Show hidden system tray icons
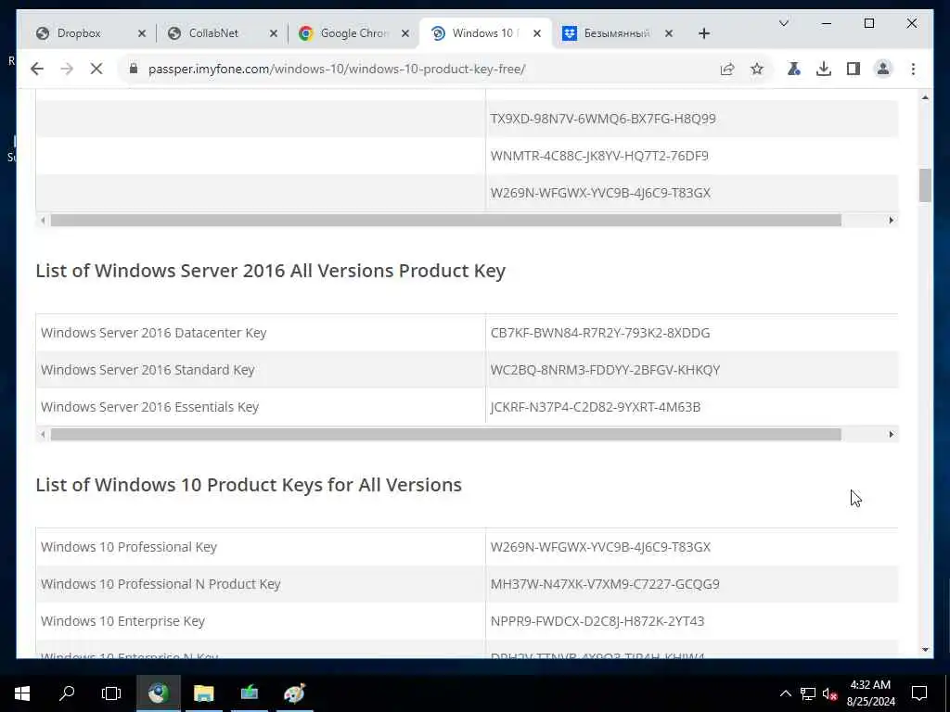Image resolution: width=950 pixels, height=712 pixels. pos(785,693)
